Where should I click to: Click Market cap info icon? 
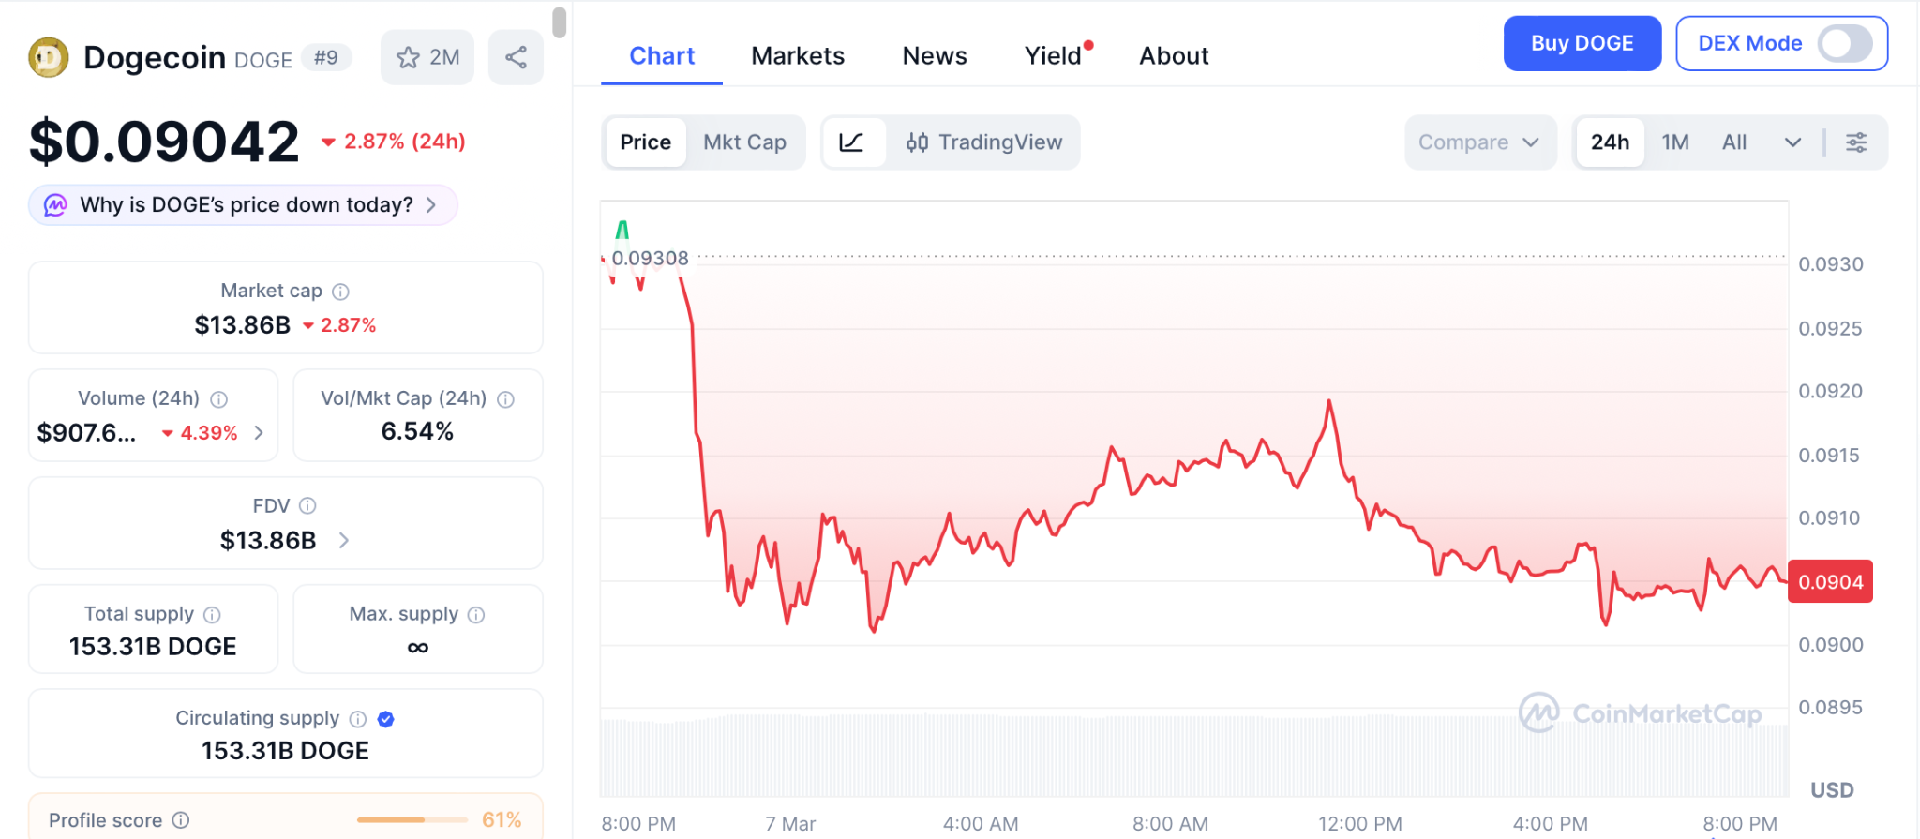click(341, 292)
